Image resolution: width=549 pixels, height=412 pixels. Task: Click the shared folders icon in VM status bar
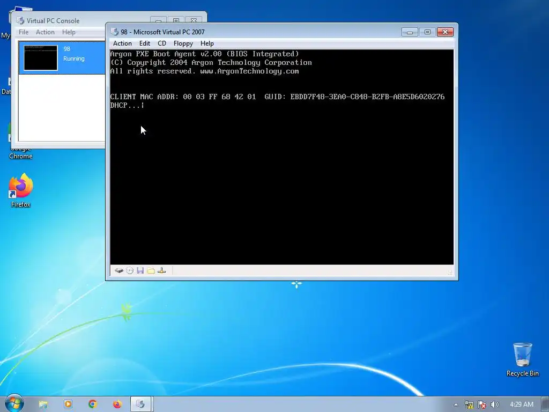click(151, 270)
